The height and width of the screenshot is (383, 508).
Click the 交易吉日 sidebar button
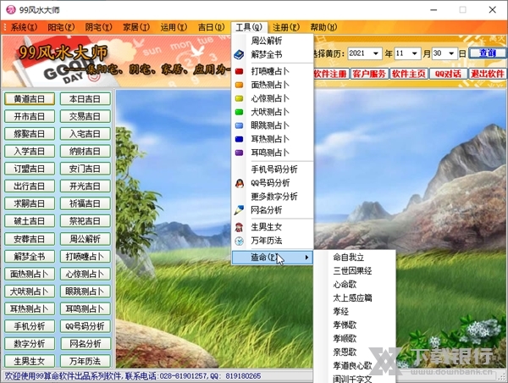[x=86, y=116]
